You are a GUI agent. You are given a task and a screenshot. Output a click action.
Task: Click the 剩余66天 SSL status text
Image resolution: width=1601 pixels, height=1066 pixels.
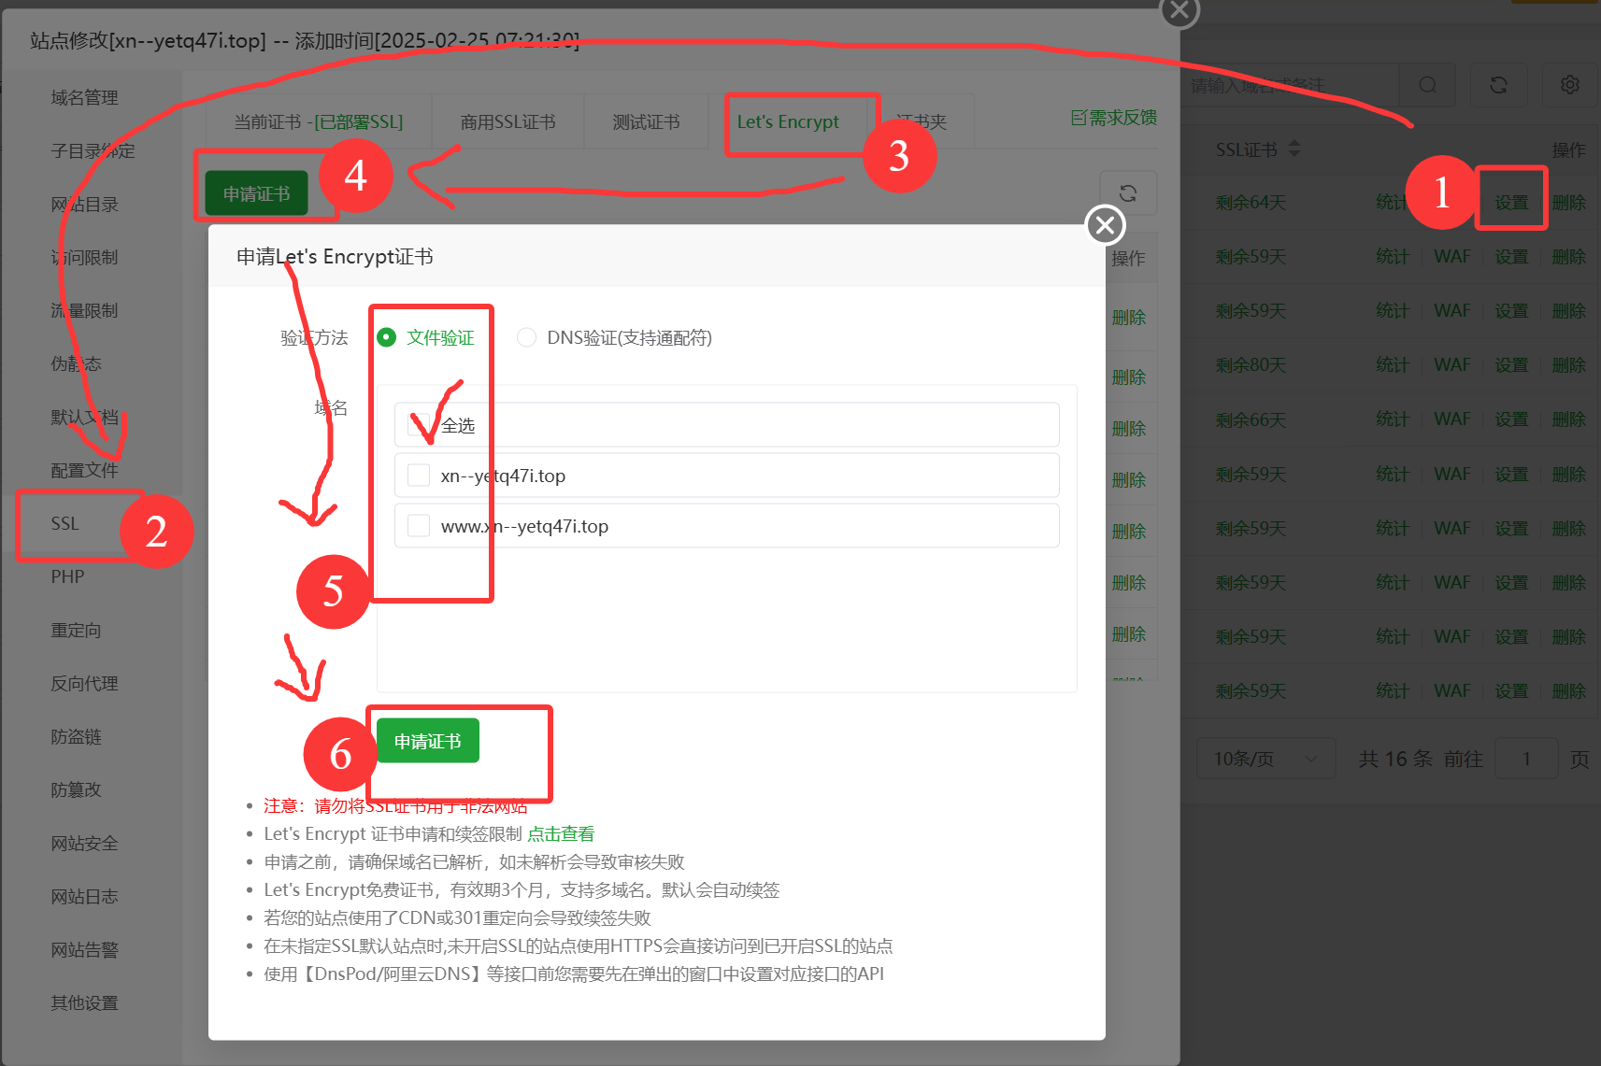[x=1251, y=419]
